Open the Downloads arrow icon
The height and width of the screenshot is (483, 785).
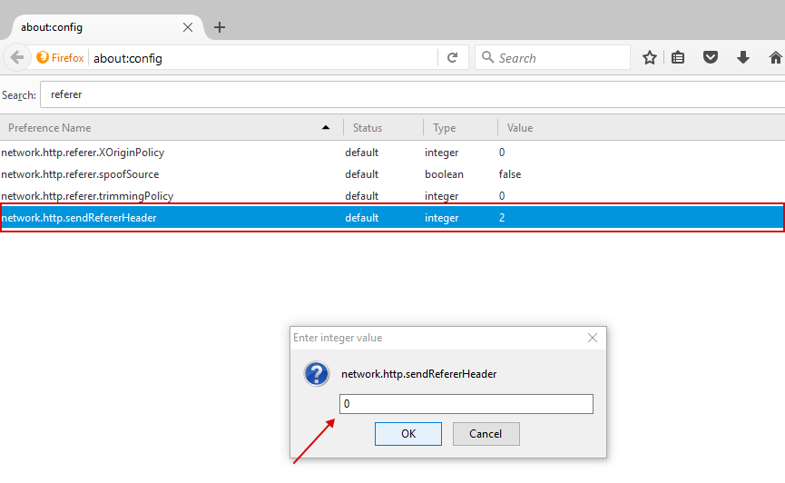click(743, 58)
